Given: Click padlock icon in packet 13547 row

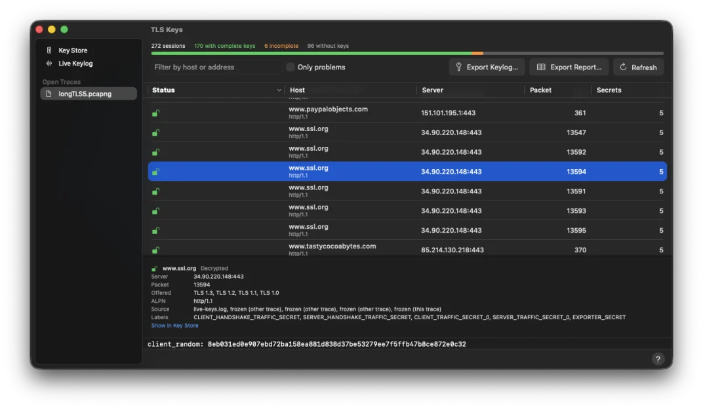Looking at the screenshot, I should click(x=155, y=132).
